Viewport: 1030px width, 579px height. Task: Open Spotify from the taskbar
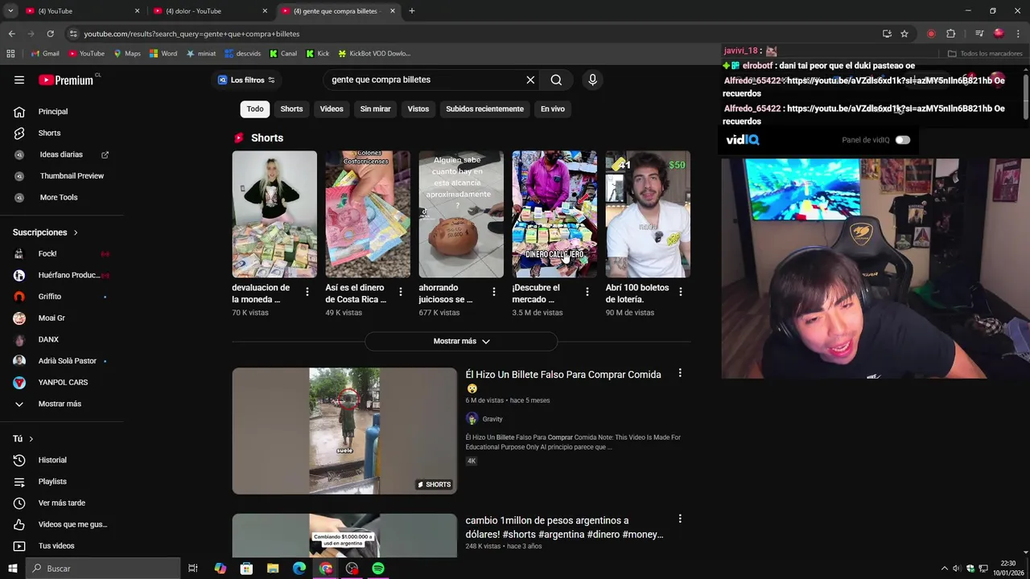click(x=378, y=569)
